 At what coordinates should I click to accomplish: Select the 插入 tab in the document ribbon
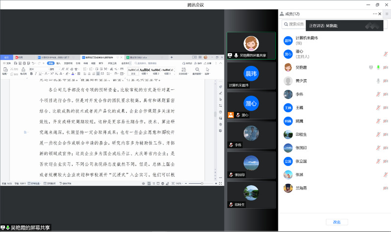point(58,63)
